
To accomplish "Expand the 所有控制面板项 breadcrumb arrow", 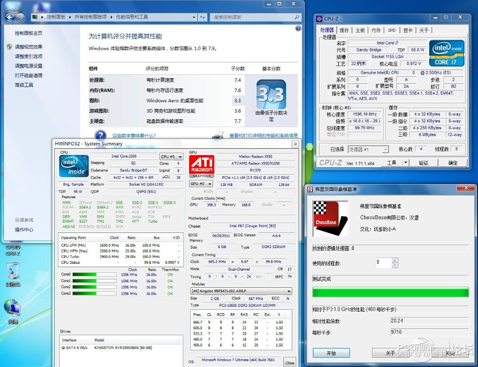I will pos(111,17).
